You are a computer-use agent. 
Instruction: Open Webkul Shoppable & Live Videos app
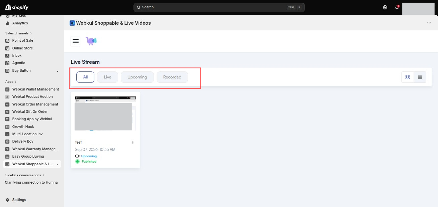(x=32, y=164)
